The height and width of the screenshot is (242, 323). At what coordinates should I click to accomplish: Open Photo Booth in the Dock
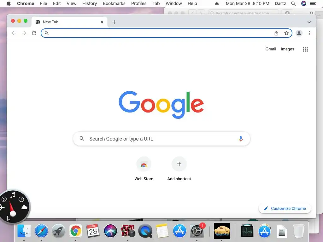(x=128, y=231)
